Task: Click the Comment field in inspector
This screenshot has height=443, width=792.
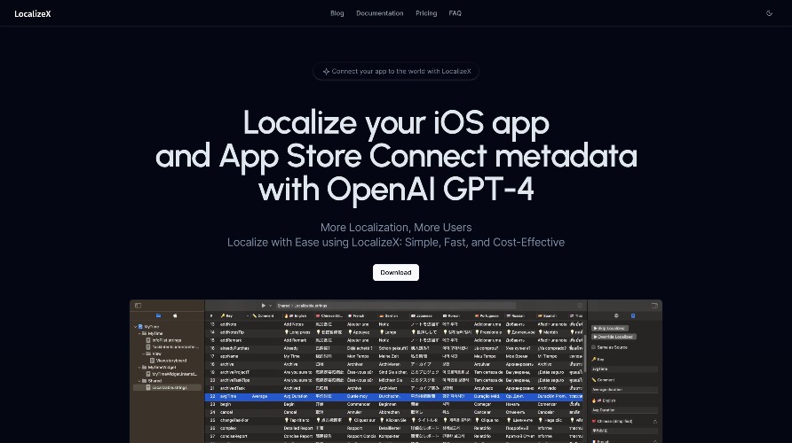Action: point(624,390)
